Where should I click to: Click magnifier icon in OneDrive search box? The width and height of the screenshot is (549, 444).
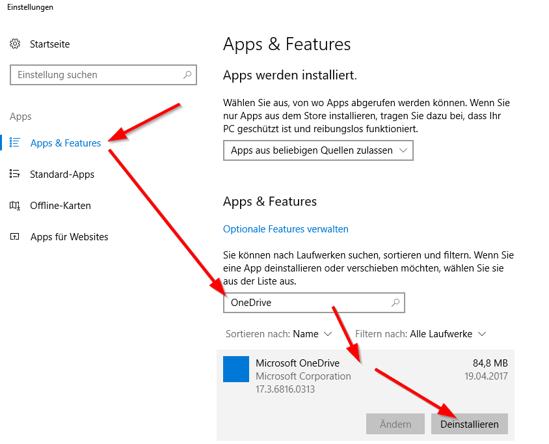[395, 303]
